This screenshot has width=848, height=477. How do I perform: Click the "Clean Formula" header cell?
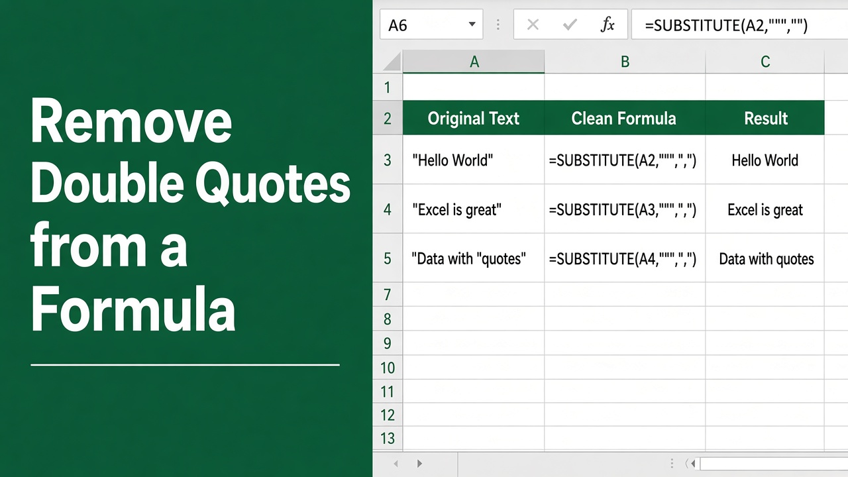pyautogui.click(x=625, y=118)
